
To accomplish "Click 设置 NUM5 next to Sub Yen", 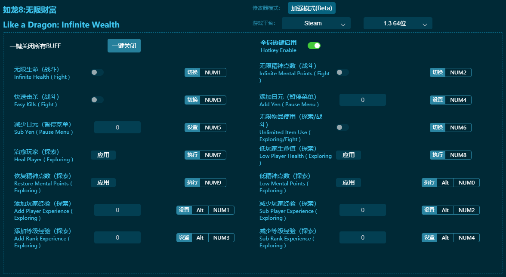I will coord(205,127).
